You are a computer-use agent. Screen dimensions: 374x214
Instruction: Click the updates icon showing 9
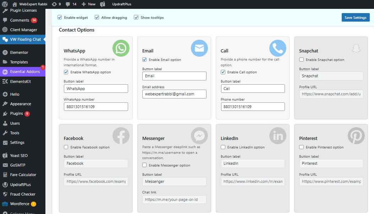click(54, 4)
